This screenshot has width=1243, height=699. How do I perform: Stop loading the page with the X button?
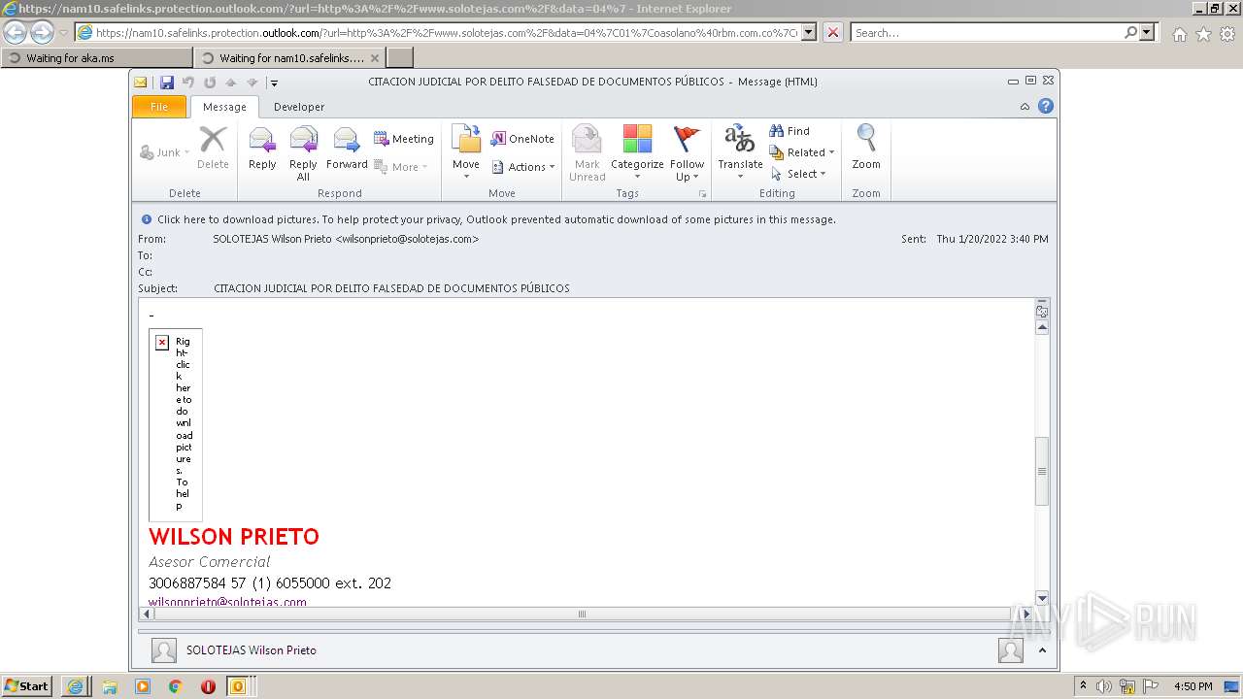[833, 32]
